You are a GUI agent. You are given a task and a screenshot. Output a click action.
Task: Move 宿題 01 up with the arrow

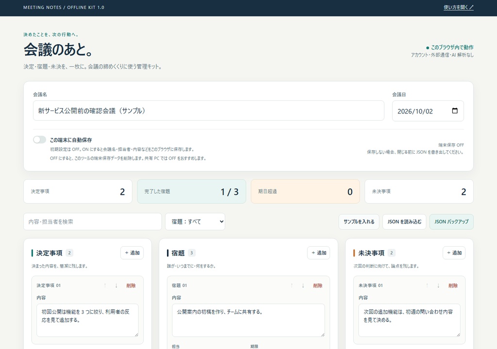tap(292, 286)
